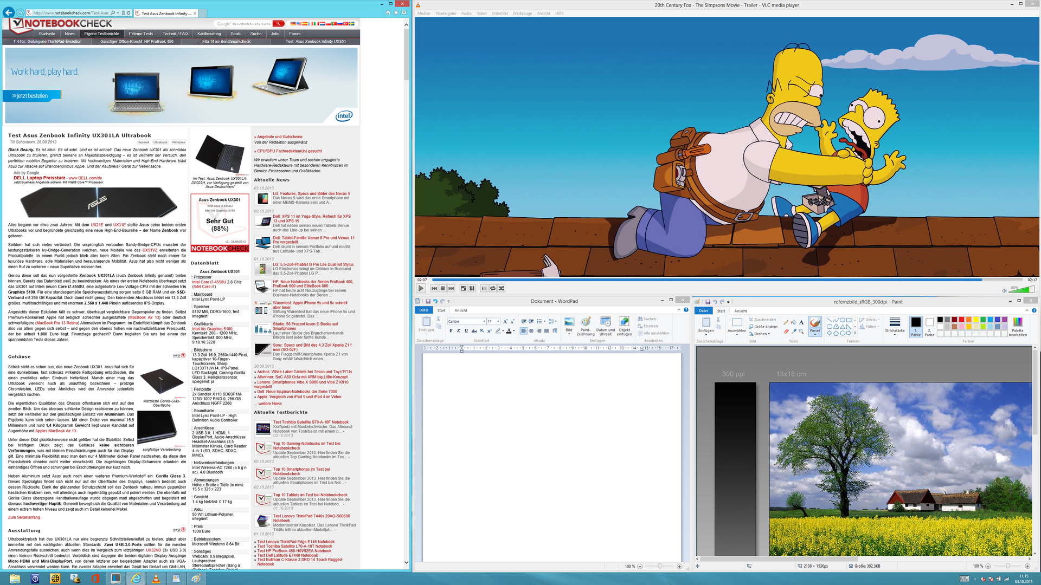Click the VLC play button
This screenshot has width=1041, height=585.
[421, 289]
